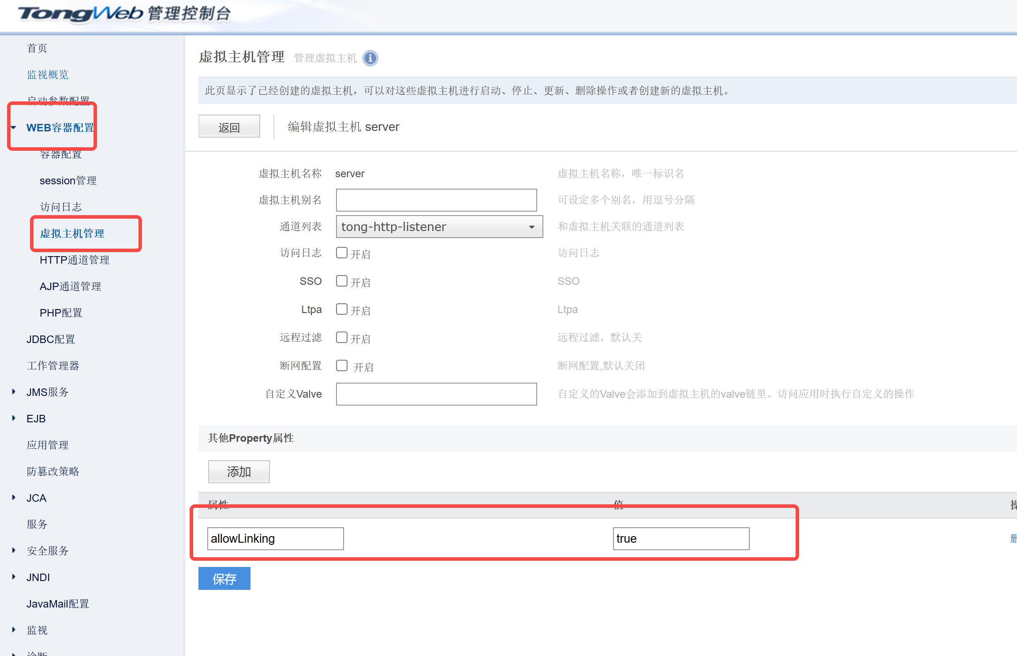1017x656 pixels.
Task: Enable the 访问日志 开启 checkbox
Action: pyautogui.click(x=342, y=253)
